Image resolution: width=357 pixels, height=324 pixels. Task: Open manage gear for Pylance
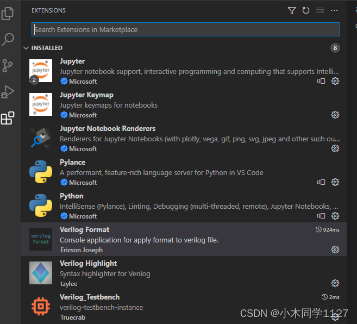pyautogui.click(x=335, y=182)
